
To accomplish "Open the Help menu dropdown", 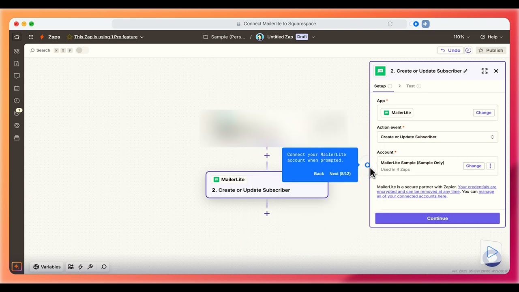I will [x=491, y=37].
